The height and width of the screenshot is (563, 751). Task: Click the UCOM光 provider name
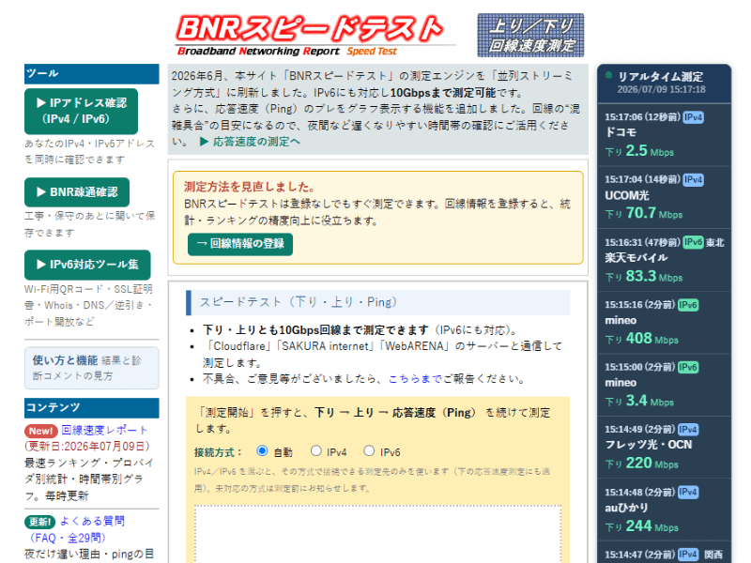pyautogui.click(x=627, y=195)
